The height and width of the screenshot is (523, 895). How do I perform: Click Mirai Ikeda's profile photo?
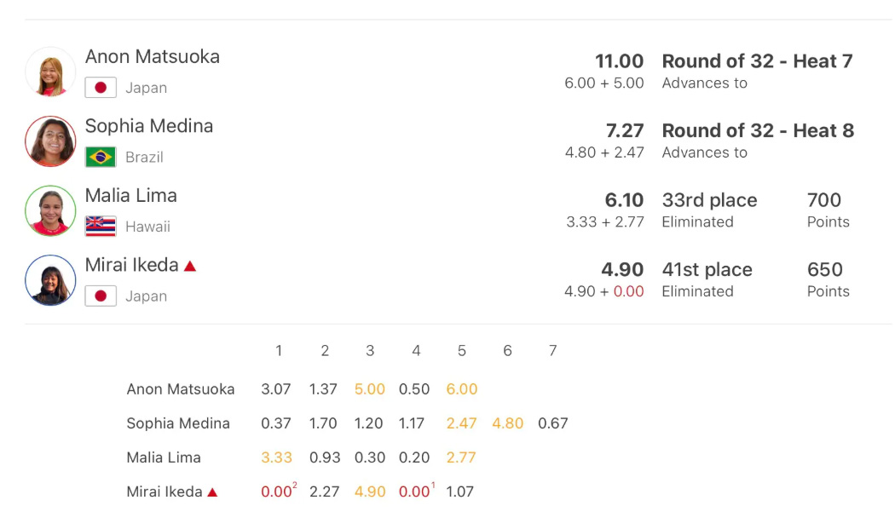pos(50,280)
